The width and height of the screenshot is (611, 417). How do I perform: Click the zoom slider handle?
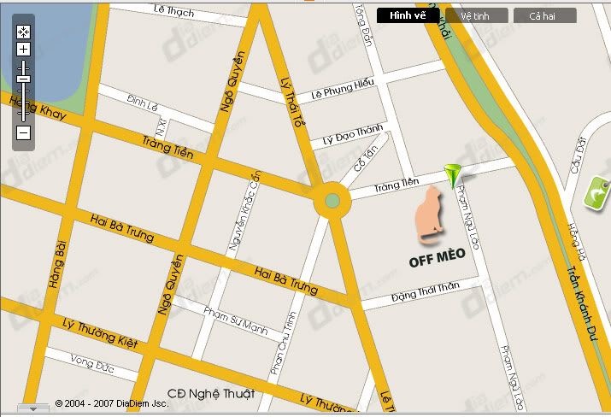click(x=23, y=79)
